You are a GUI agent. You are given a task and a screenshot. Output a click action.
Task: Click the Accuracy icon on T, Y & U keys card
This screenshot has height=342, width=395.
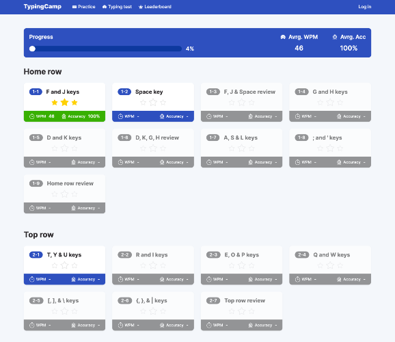[x=73, y=279]
